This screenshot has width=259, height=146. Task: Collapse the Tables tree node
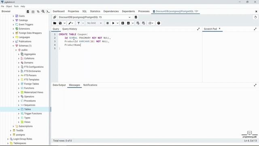(19, 109)
